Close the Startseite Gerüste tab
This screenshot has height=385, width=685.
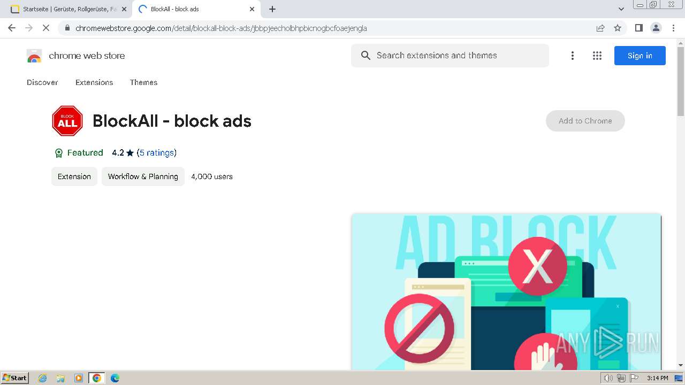pos(124,9)
